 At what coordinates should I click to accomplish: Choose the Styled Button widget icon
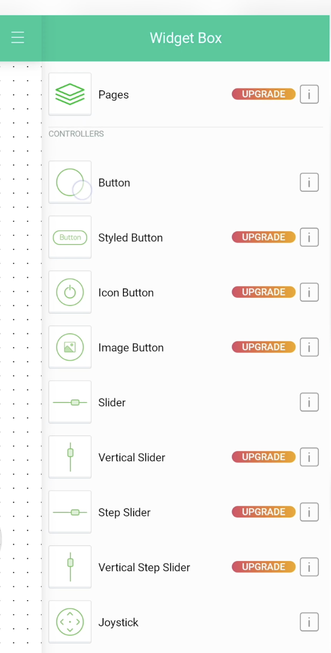pos(70,237)
